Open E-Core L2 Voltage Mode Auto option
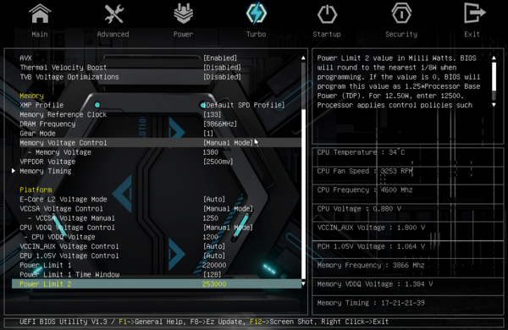The image size is (508, 330). point(214,199)
